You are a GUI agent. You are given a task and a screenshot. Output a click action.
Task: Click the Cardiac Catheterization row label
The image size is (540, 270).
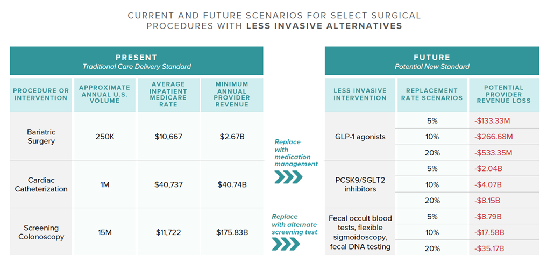[41, 184]
